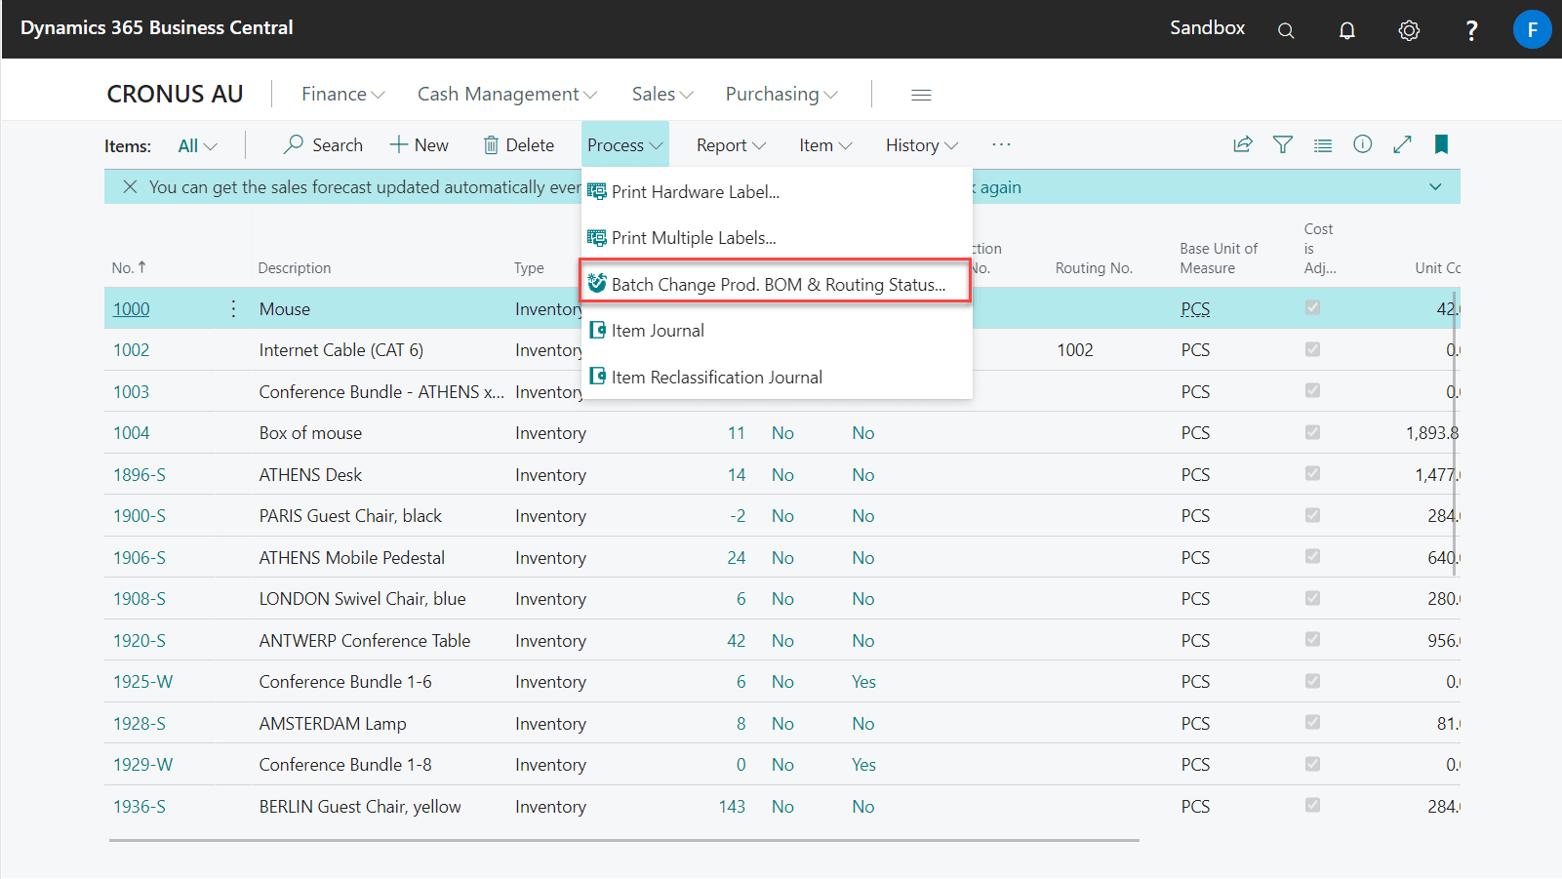The image size is (1562, 879).
Task: Change list layout view icon
Action: 1323,145
